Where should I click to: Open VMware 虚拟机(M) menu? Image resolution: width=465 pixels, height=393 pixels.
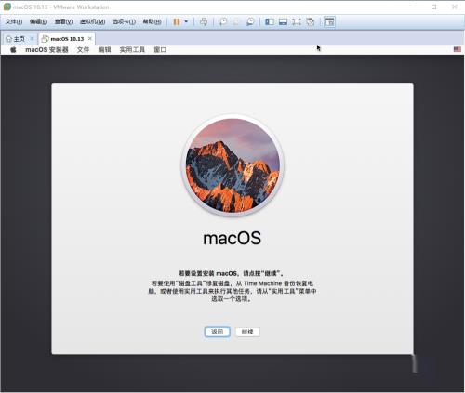92,21
